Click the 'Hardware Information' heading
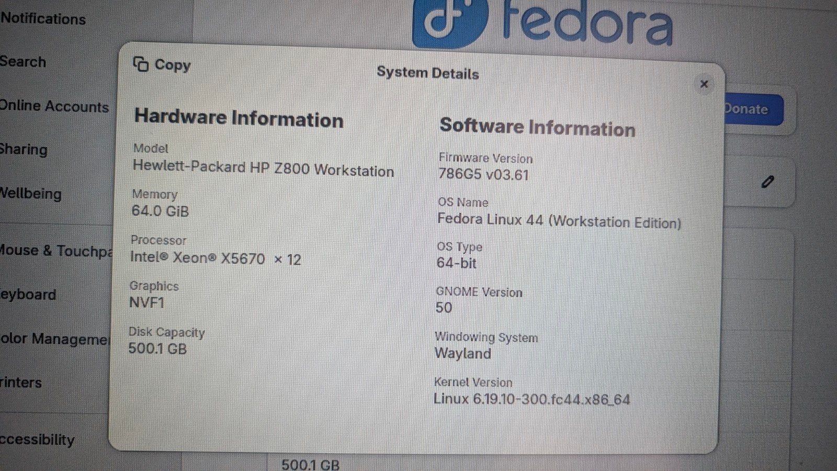Image resolution: width=837 pixels, height=471 pixels. [239, 118]
